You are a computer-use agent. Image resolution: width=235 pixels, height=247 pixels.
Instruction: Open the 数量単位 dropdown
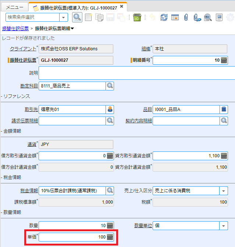[224, 226]
